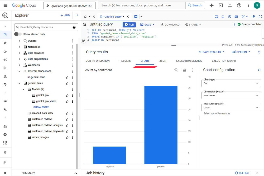Screen dimensions: 264x176
Task: Run the query with RUN button
Action: (129, 25)
